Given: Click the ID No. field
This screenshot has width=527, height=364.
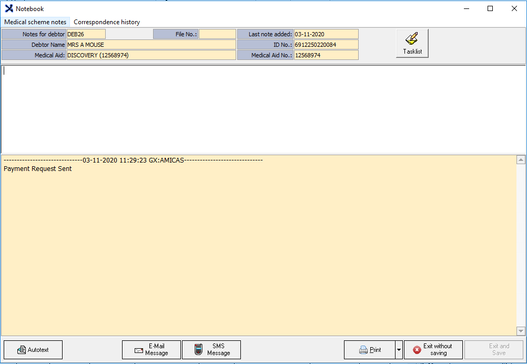Looking at the screenshot, I should 326,45.
